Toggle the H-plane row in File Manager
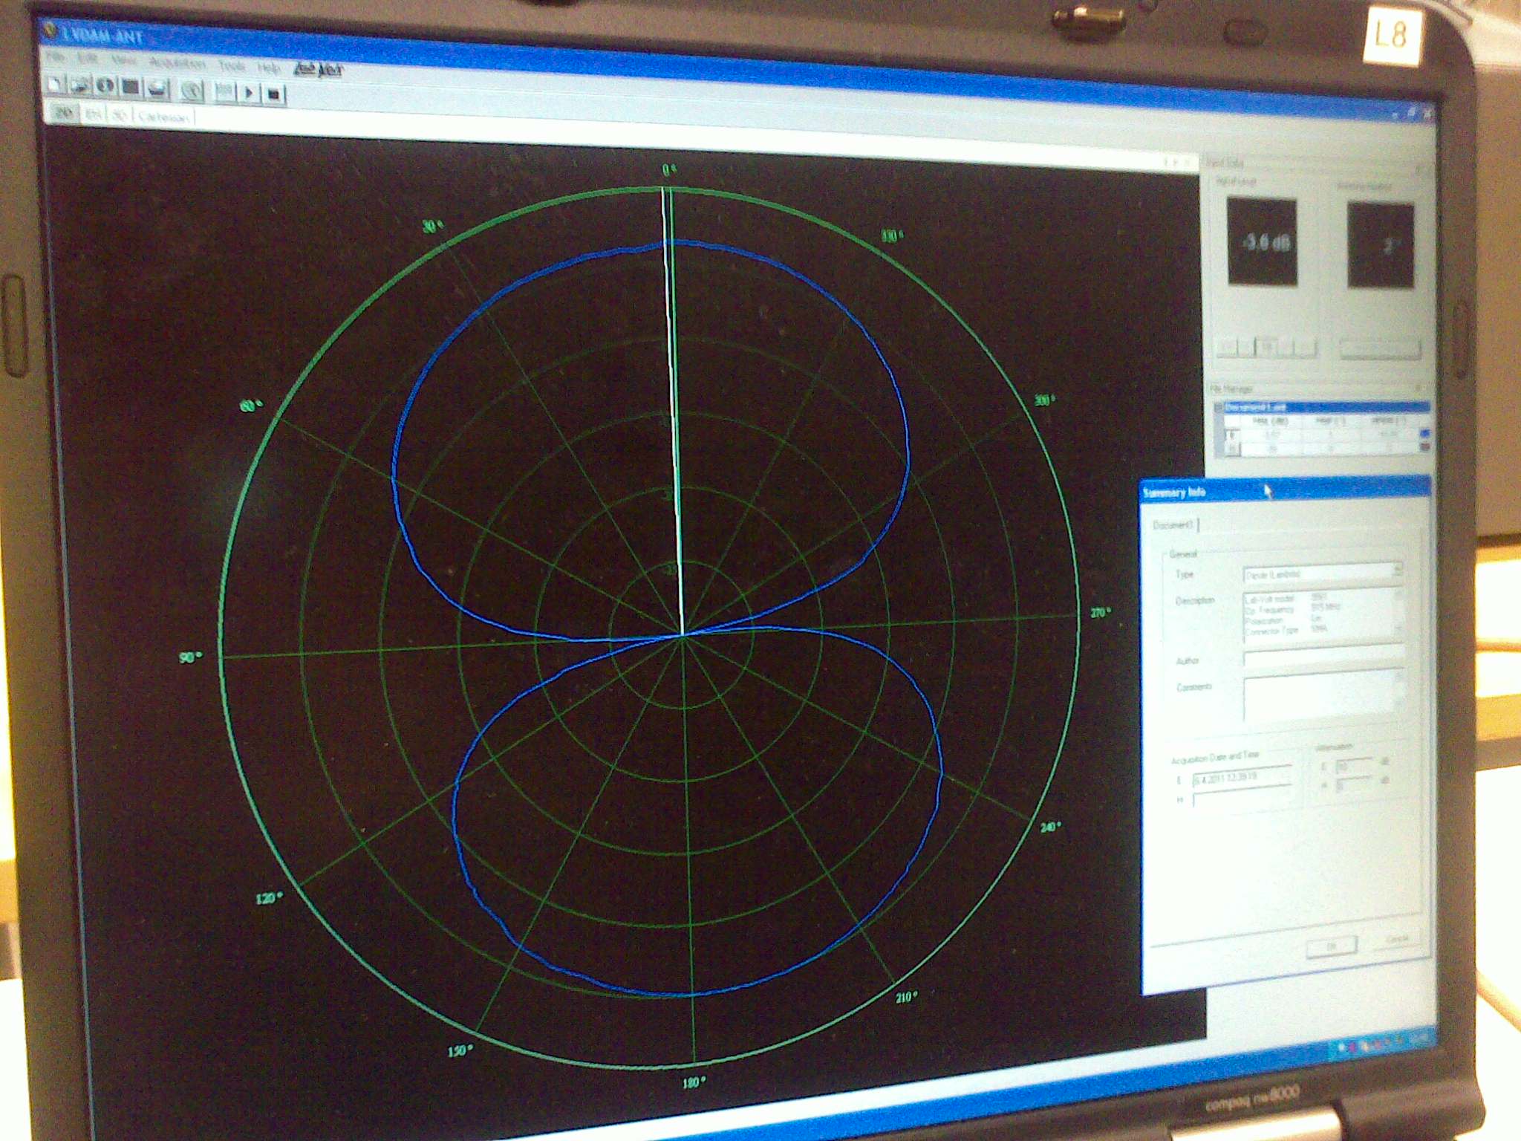1521x1141 pixels. (1232, 449)
